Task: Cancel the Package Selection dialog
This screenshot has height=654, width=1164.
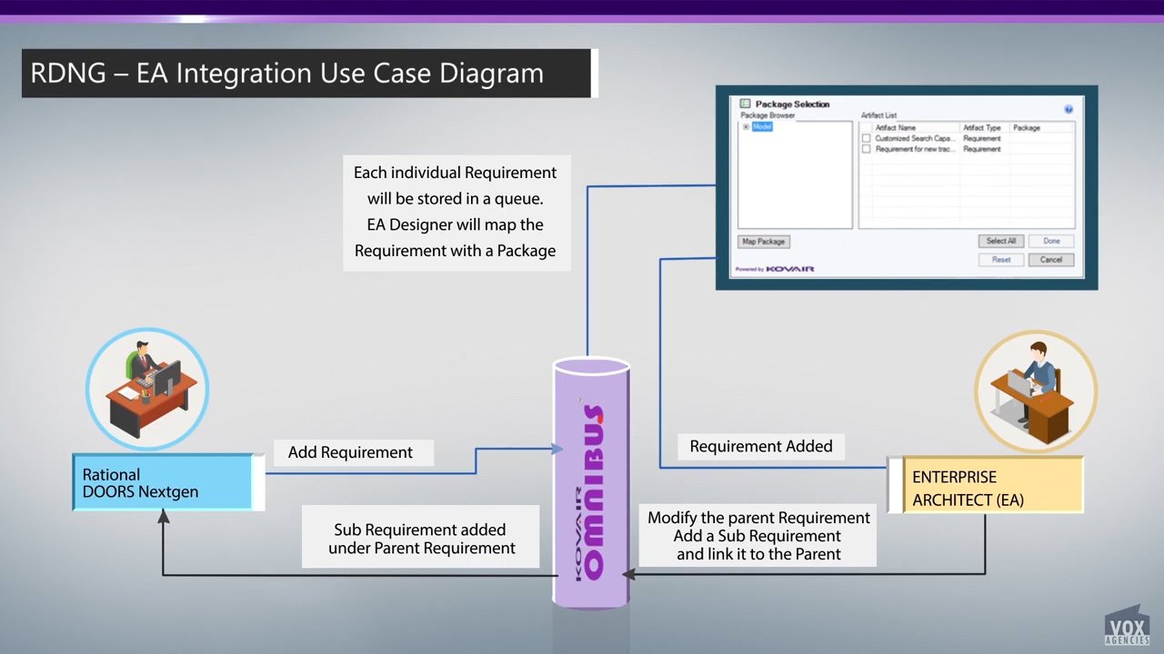Action: click(x=1051, y=260)
